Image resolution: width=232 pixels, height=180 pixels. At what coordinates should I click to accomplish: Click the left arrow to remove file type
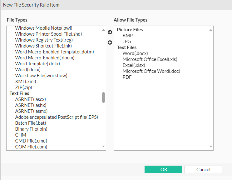point(110,42)
